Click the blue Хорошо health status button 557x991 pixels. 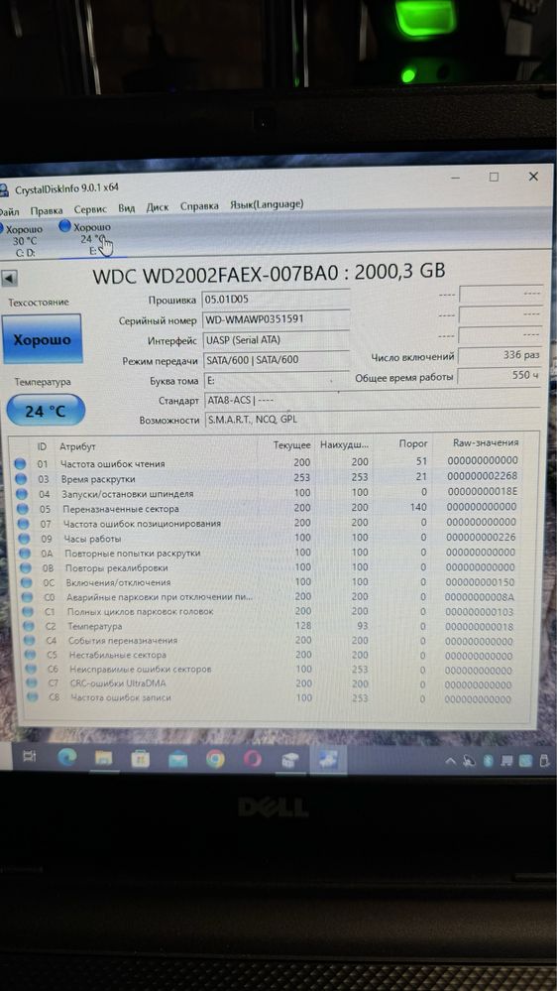(43, 338)
